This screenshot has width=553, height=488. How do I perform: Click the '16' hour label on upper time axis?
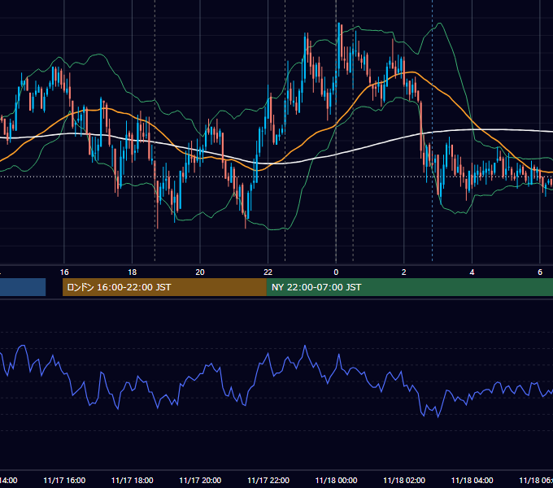(x=64, y=272)
